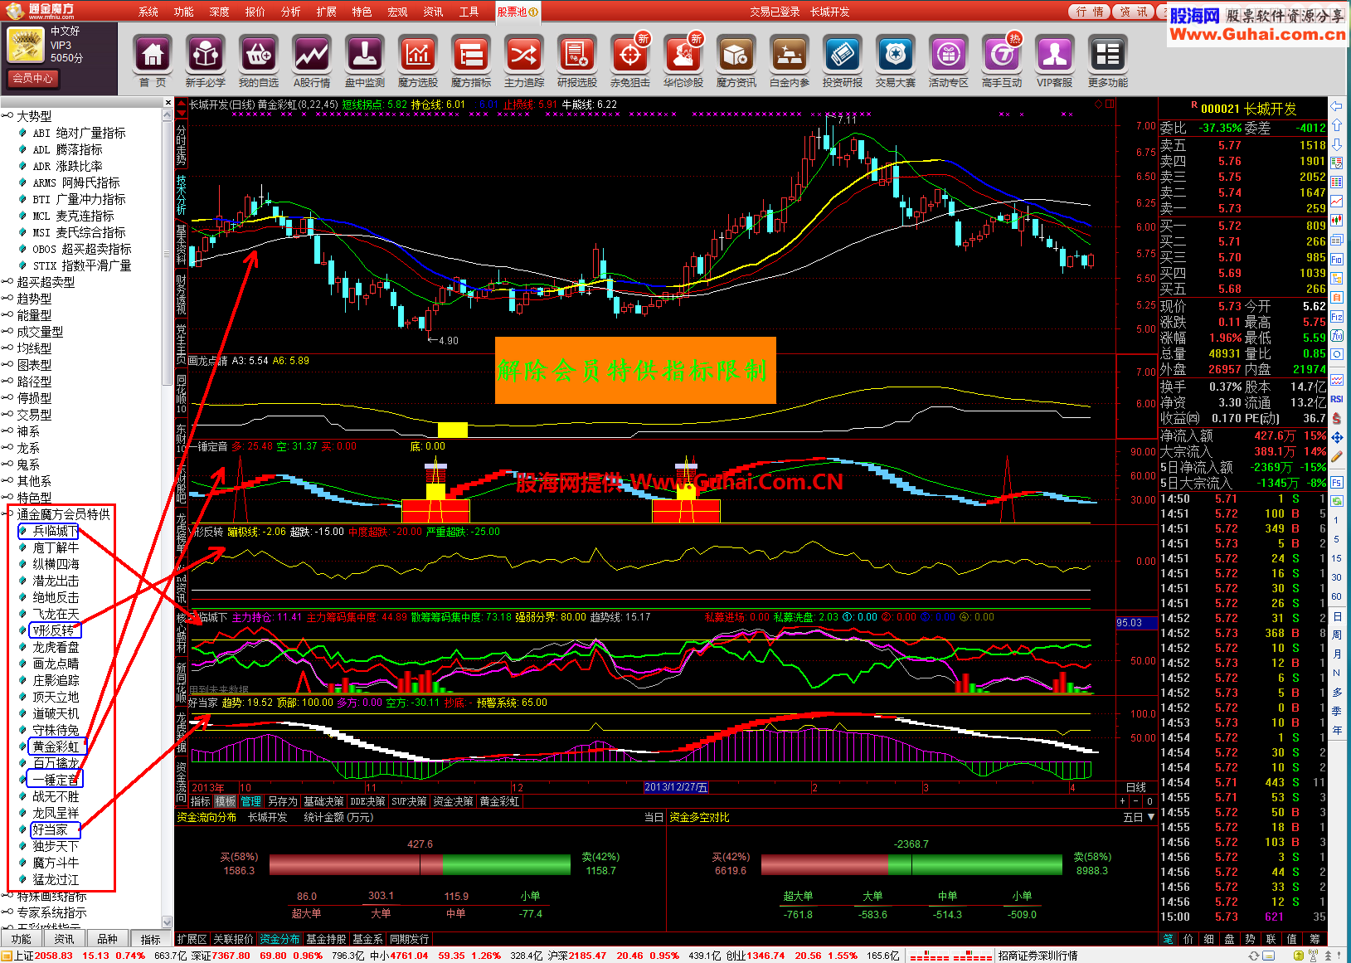Open 我的自选 watchlist basket icon

(x=259, y=61)
